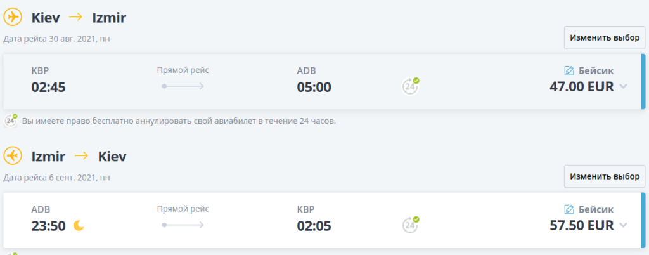Select the 47.00 EUR price
The width and height of the screenshot is (649, 255).
click(581, 87)
